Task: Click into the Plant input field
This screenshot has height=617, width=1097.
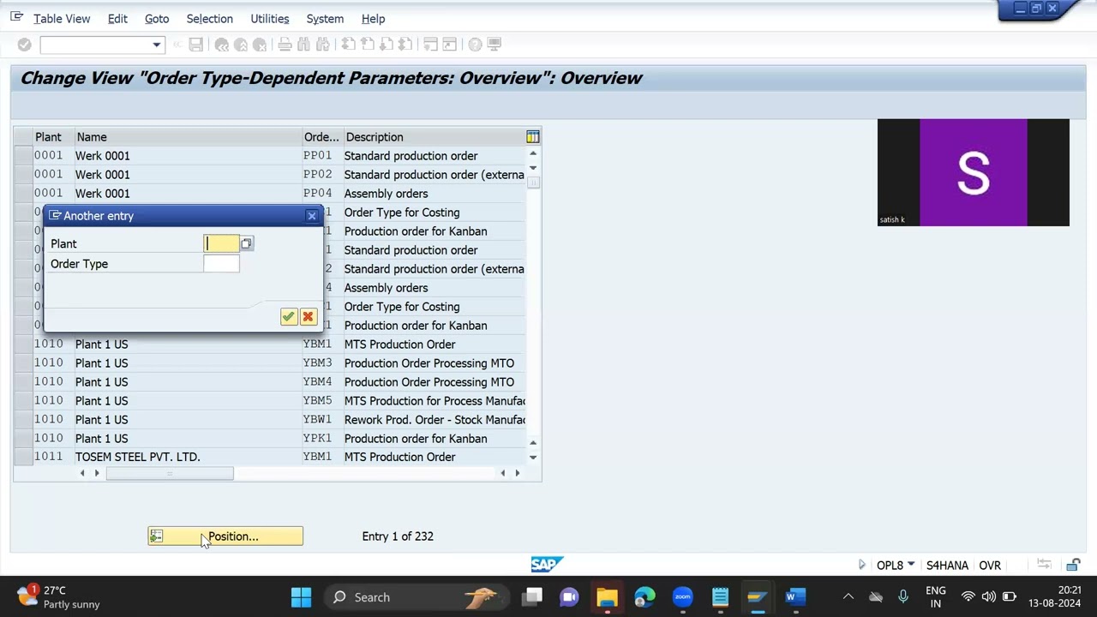Action: (x=222, y=244)
